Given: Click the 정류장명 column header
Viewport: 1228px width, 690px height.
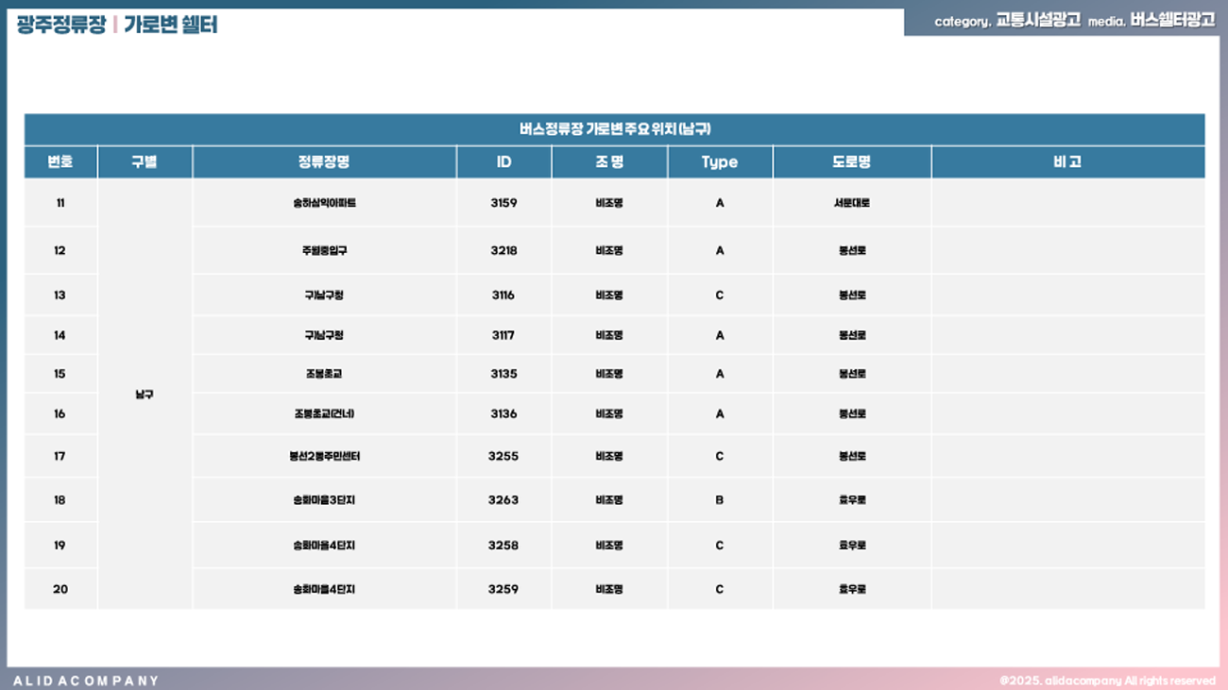Looking at the screenshot, I should pyautogui.click(x=324, y=162).
